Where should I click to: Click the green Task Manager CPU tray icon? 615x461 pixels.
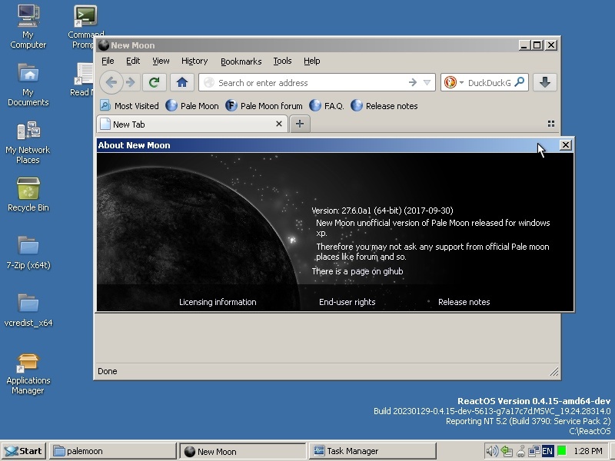(x=562, y=451)
